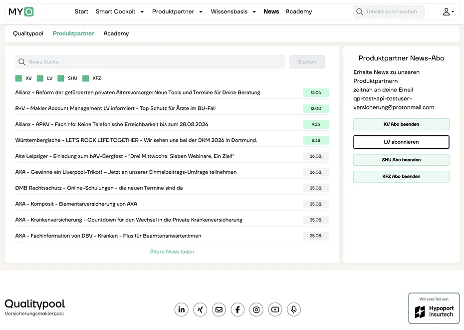Screen dimensions: 464x330
Task: Click the Produktpartner label in top navigation
Action: coord(173,11)
